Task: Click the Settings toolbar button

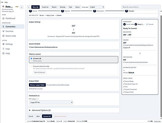Action: (x=63, y=7)
